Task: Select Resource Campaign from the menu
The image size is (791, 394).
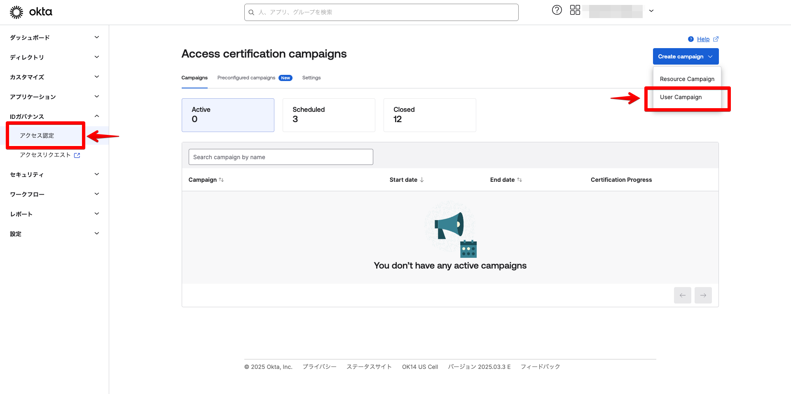Action: click(x=687, y=79)
